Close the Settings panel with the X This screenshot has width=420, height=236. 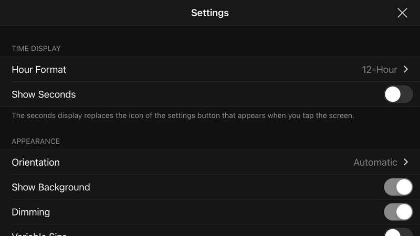pyautogui.click(x=402, y=13)
